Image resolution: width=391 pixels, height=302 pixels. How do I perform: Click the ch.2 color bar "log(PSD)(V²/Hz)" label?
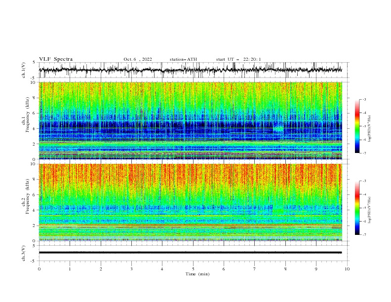click(x=370, y=210)
